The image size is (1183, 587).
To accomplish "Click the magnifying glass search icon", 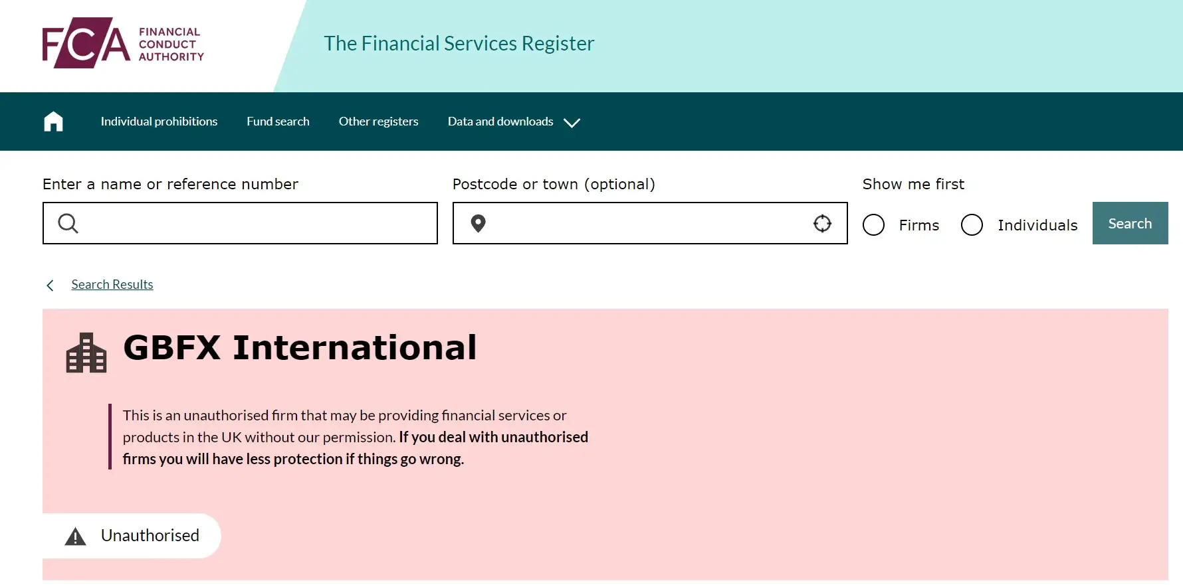I will click(68, 223).
